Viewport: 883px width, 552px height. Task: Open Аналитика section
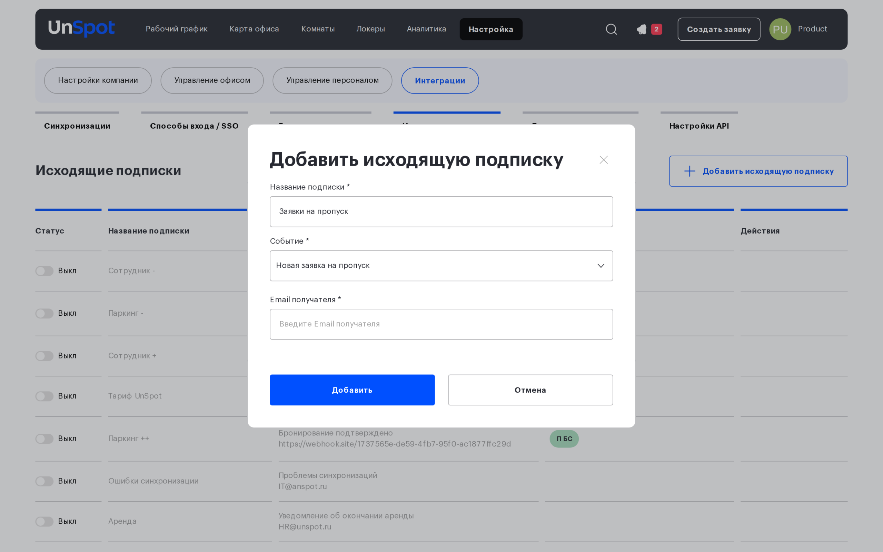click(x=426, y=29)
